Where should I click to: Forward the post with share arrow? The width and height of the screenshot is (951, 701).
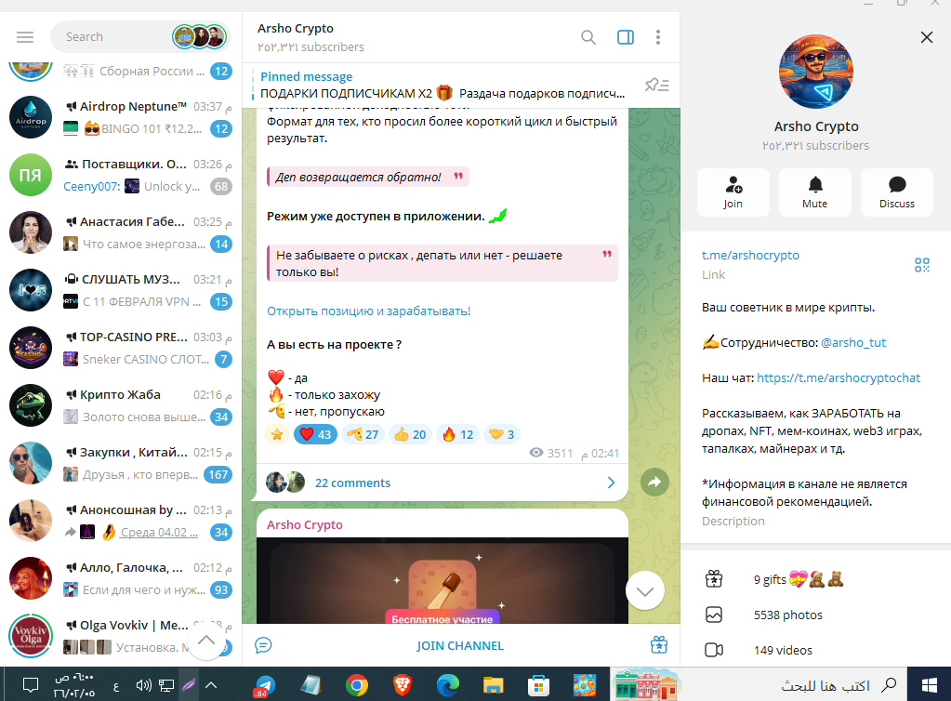coord(654,483)
